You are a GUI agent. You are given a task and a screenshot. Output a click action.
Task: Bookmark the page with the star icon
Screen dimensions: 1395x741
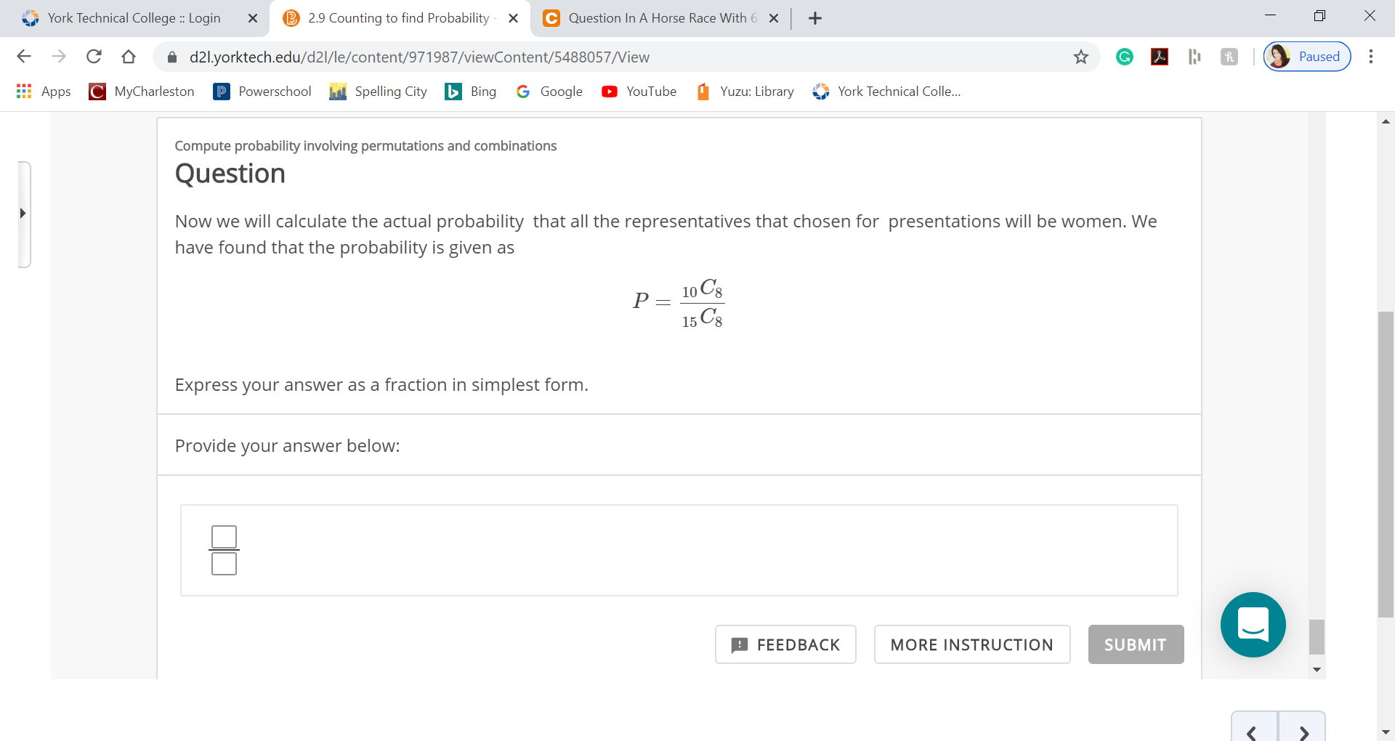pyautogui.click(x=1081, y=57)
